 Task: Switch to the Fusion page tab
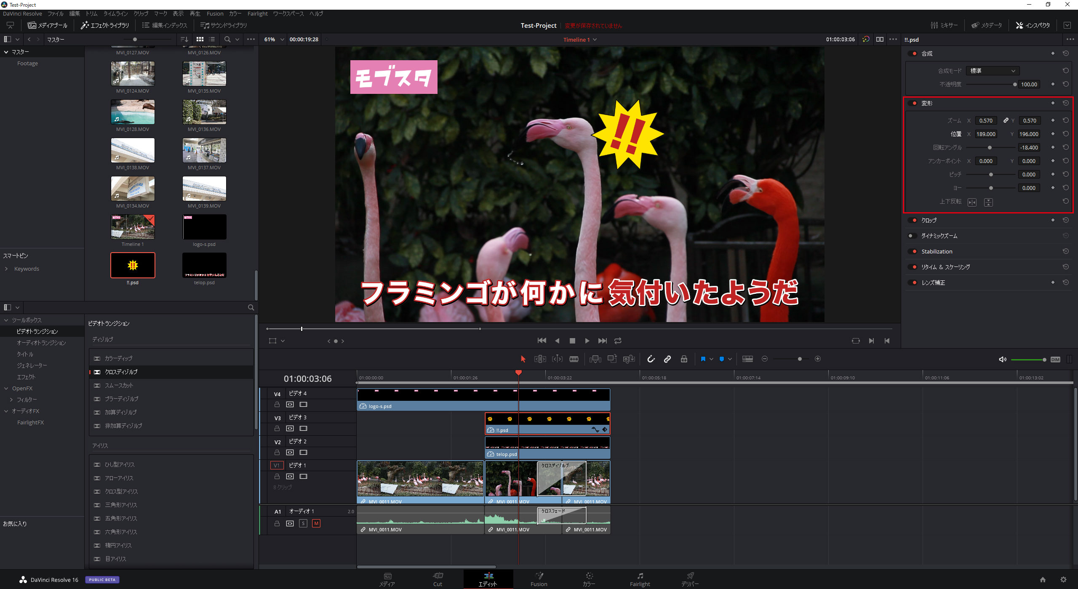coord(539,579)
